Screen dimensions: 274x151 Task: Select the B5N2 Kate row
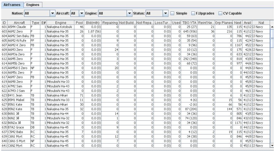(x=136, y=109)
